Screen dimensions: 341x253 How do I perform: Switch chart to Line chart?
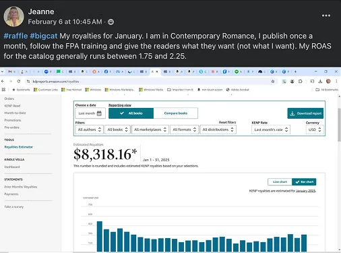click(280, 181)
